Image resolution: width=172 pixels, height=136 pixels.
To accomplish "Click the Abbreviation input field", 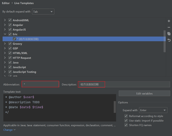I will coord(40,84).
